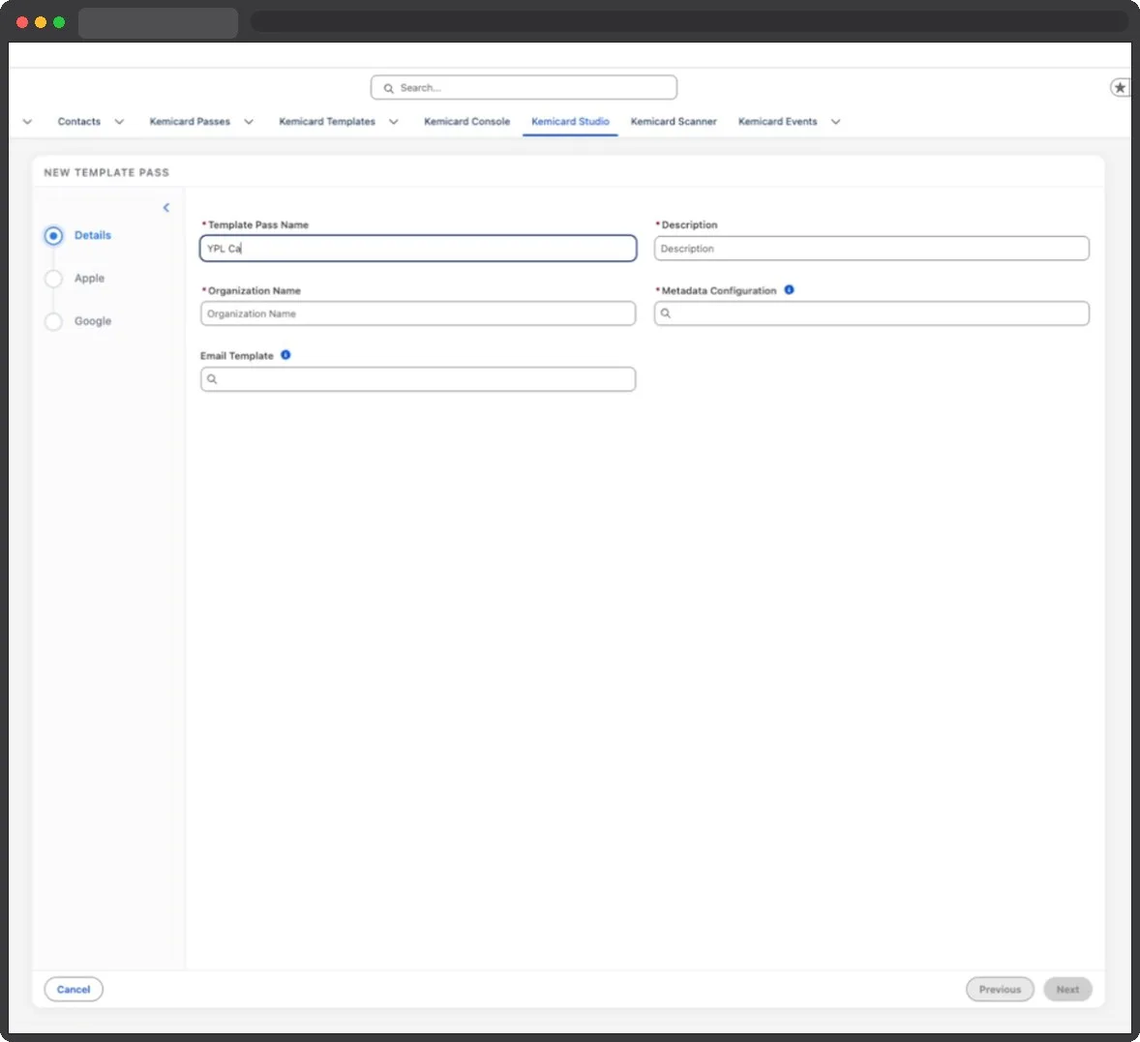The height and width of the screenshot is (1042, 1140).
Task: Click the Metadata Configuration info icon
Action: pos(789,290)
